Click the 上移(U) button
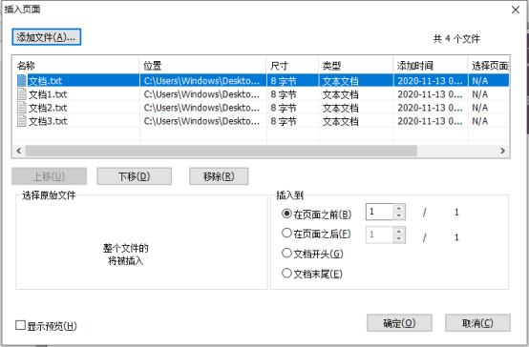This screenshot has height=347, width=529. point(50,176)
